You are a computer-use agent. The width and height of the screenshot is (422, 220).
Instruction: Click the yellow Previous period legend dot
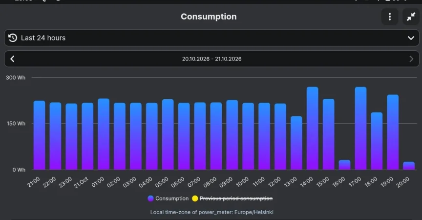point(195,198)
